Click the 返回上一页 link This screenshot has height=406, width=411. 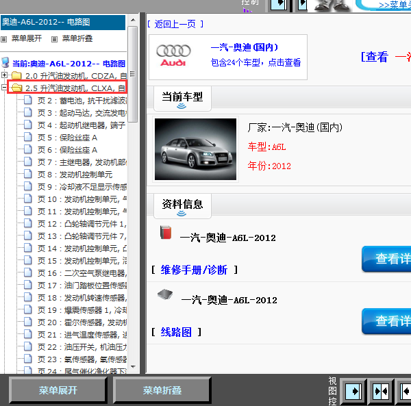click(x=175, y=24)
